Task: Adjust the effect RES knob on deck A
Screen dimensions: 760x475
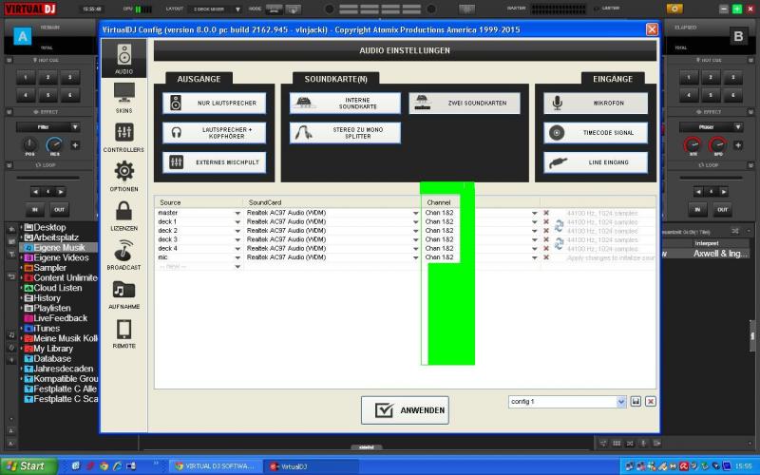Action: pos(54,145)
